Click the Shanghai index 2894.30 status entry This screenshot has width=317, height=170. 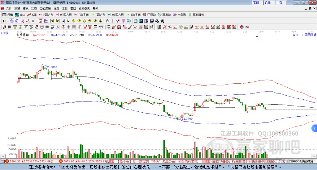(29, 162)
